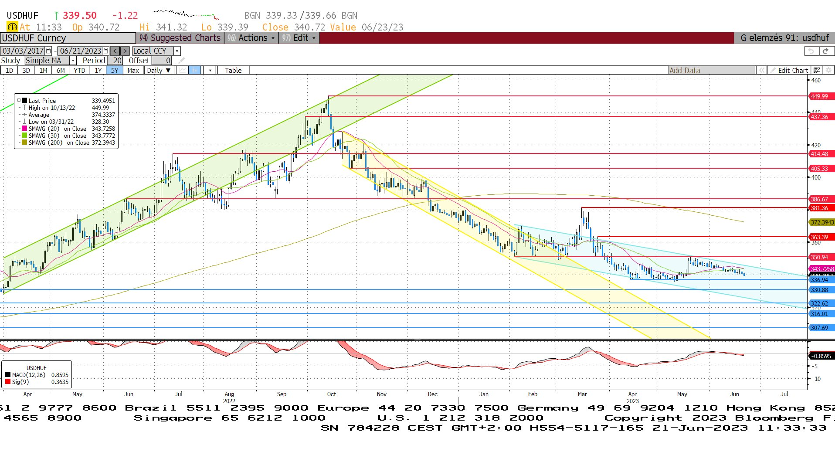Click the SMAVG (200) olive color swatch
835x452 pixels.
pos(25,143)
